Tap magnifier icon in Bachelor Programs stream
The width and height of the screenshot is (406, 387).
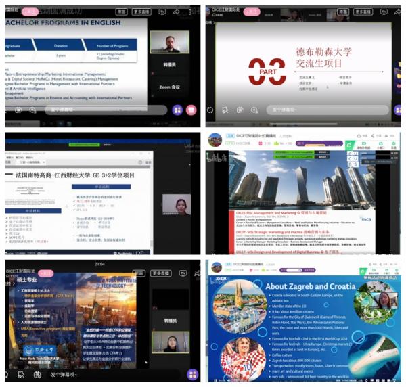point(32,110)
